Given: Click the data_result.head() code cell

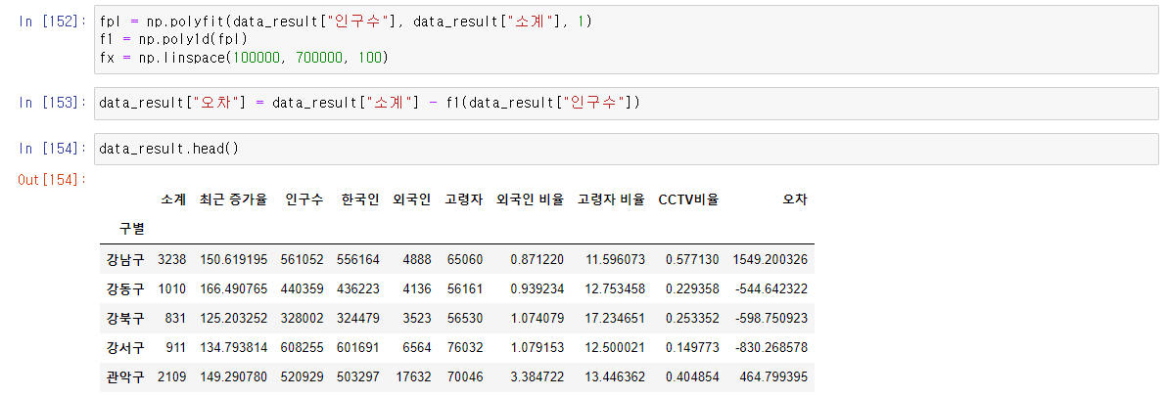Looking at the screenshot, I should tap(626, 149).
